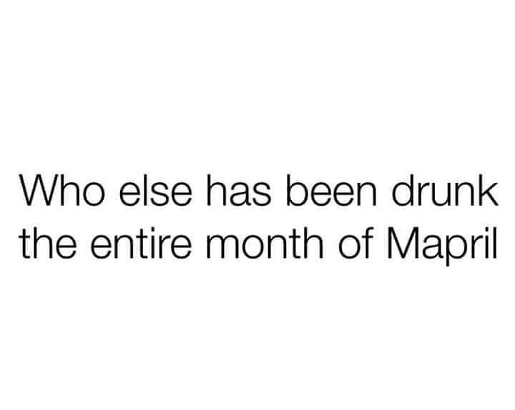Click the letter k ending "drunk"

click(487, 190)
